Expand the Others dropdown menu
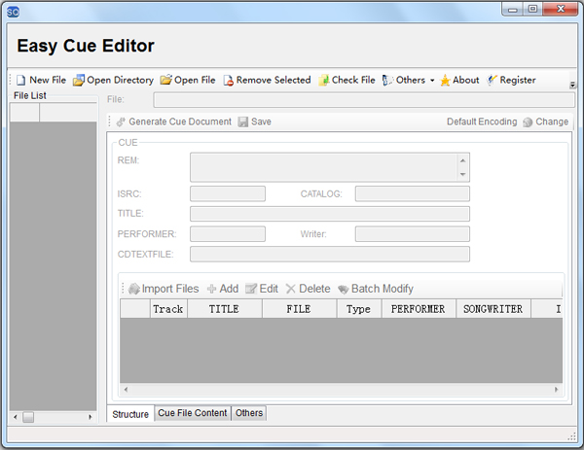Screen dimensions: 584x450 (x=432, y=81)
